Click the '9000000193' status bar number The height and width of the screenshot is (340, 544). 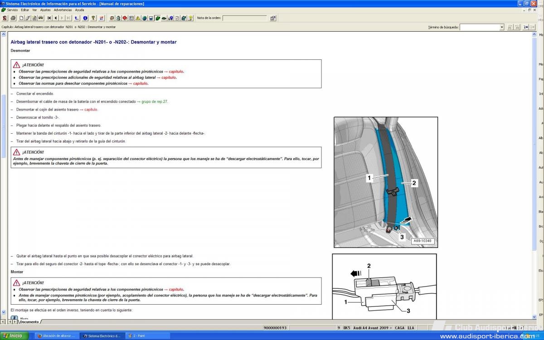tap(275, 328)
